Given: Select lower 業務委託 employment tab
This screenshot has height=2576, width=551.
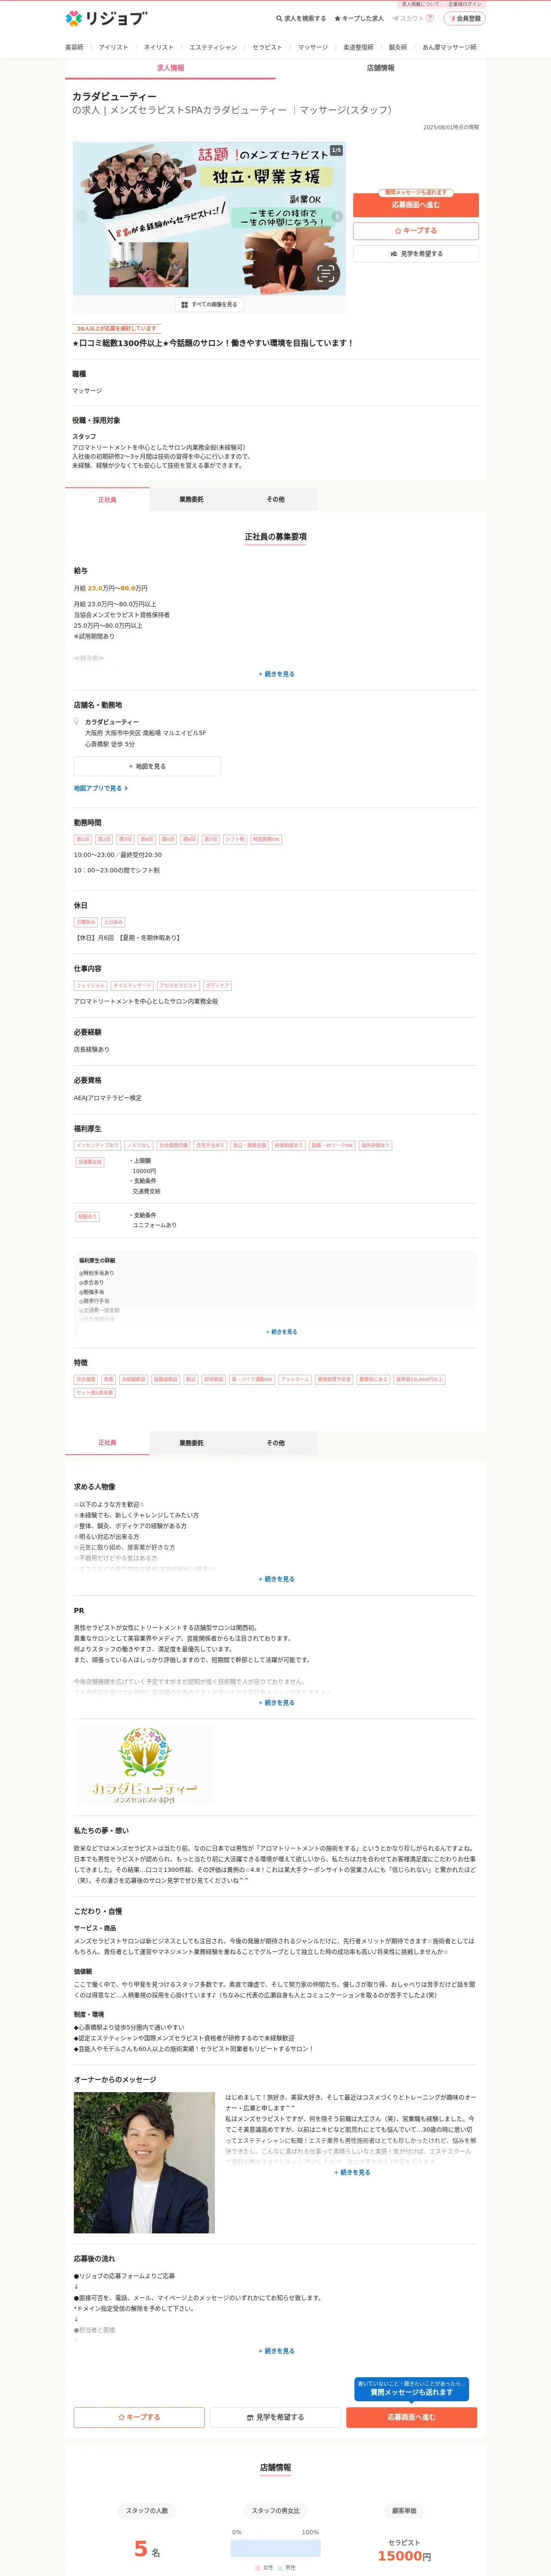Looking at the screenshot, I should (191, 1443).
